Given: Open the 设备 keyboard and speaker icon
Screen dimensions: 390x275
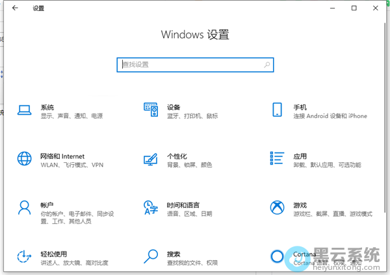Looking at the screenshot, I should pos(151,110).
